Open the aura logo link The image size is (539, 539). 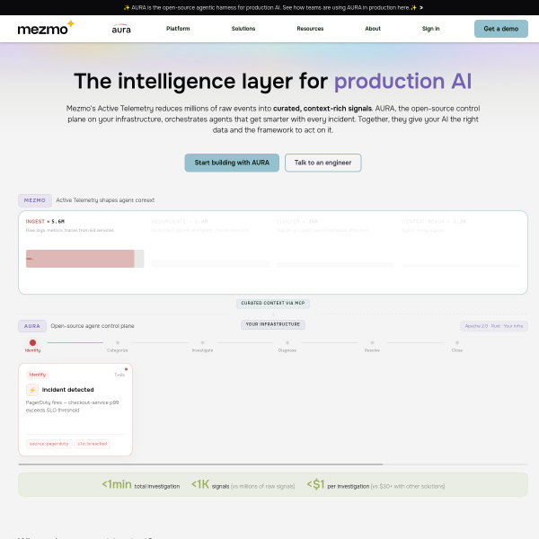[121, 29]
